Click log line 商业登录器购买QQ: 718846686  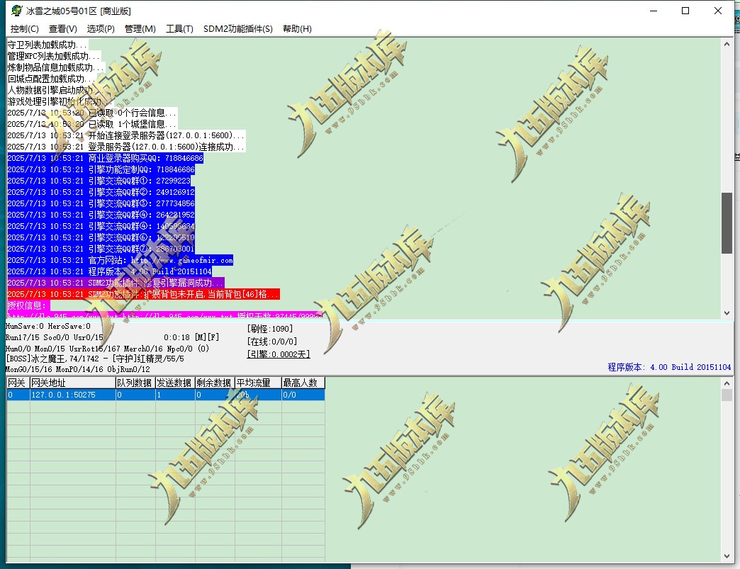click(105, 158)
